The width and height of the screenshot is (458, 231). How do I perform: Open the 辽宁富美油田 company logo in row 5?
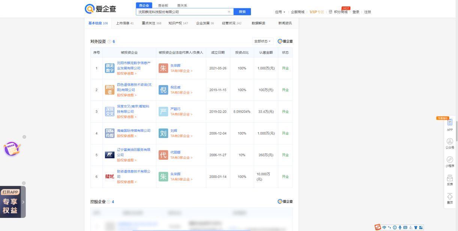109,155
